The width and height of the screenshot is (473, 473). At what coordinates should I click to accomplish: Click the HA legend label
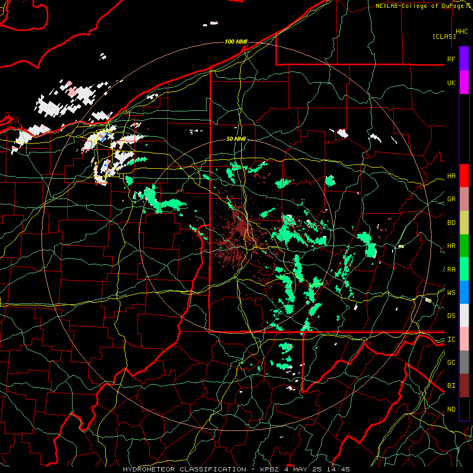pyautogui.click(x=451, y=176)
